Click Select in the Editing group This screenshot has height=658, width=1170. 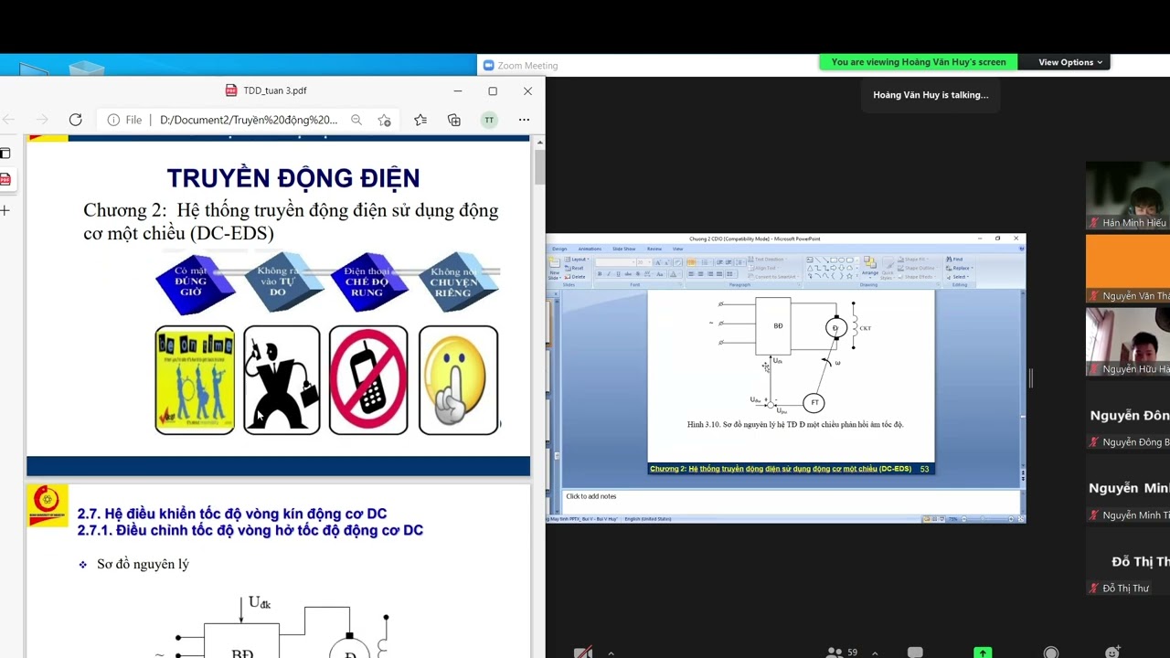957,277
